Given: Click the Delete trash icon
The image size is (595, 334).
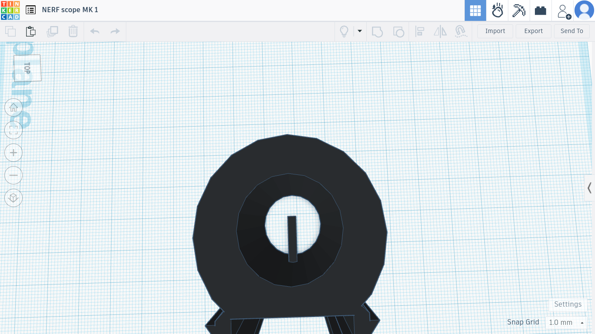Looking at the screenshot, I should click(x=73, y=31).
